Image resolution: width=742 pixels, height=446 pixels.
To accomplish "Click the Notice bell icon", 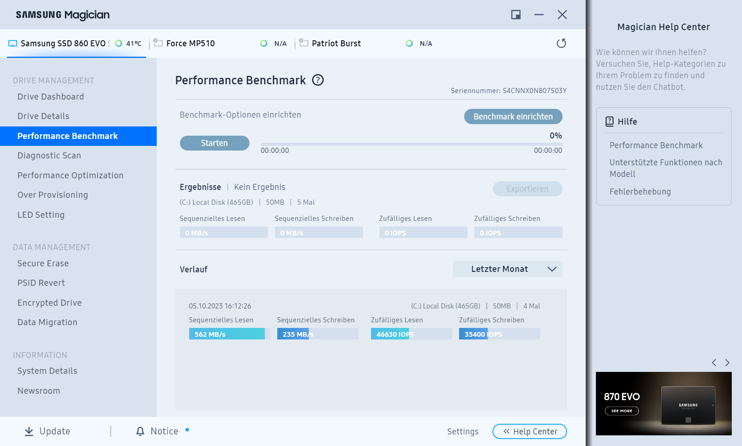I will [x=140, y=431].
